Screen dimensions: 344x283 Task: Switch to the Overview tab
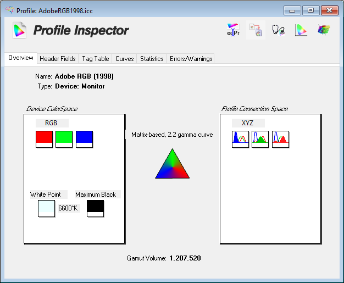coord(21,58)
